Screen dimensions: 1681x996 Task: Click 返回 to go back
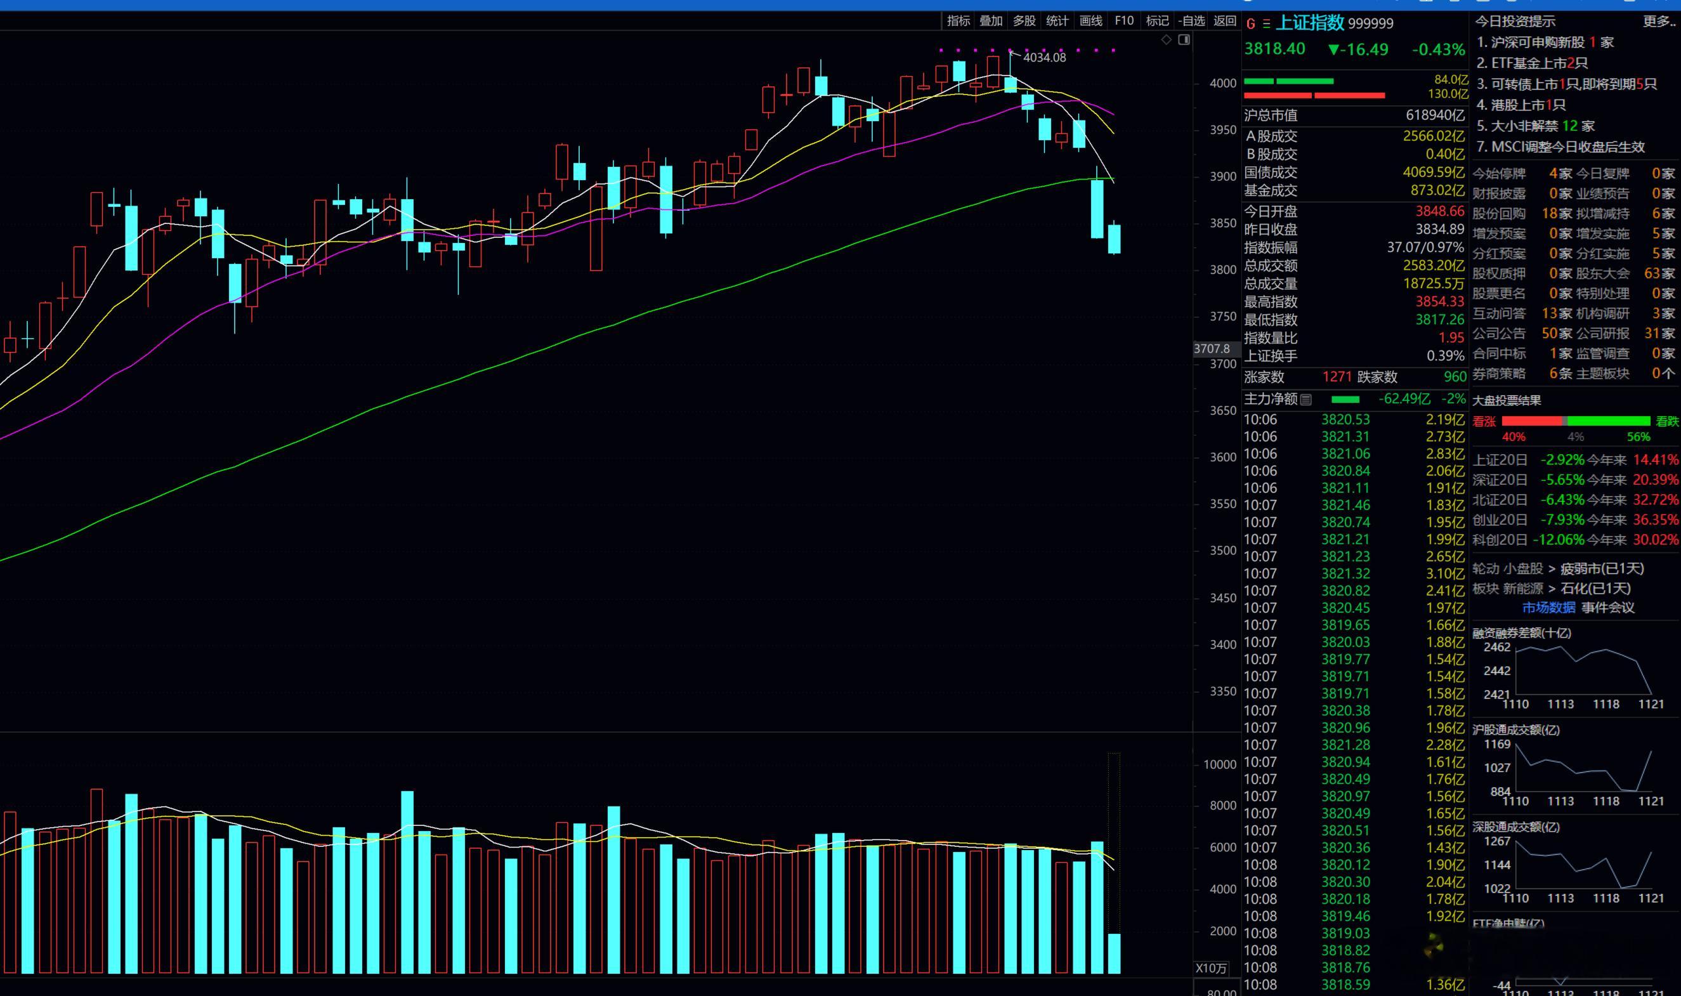(1225, 21)
